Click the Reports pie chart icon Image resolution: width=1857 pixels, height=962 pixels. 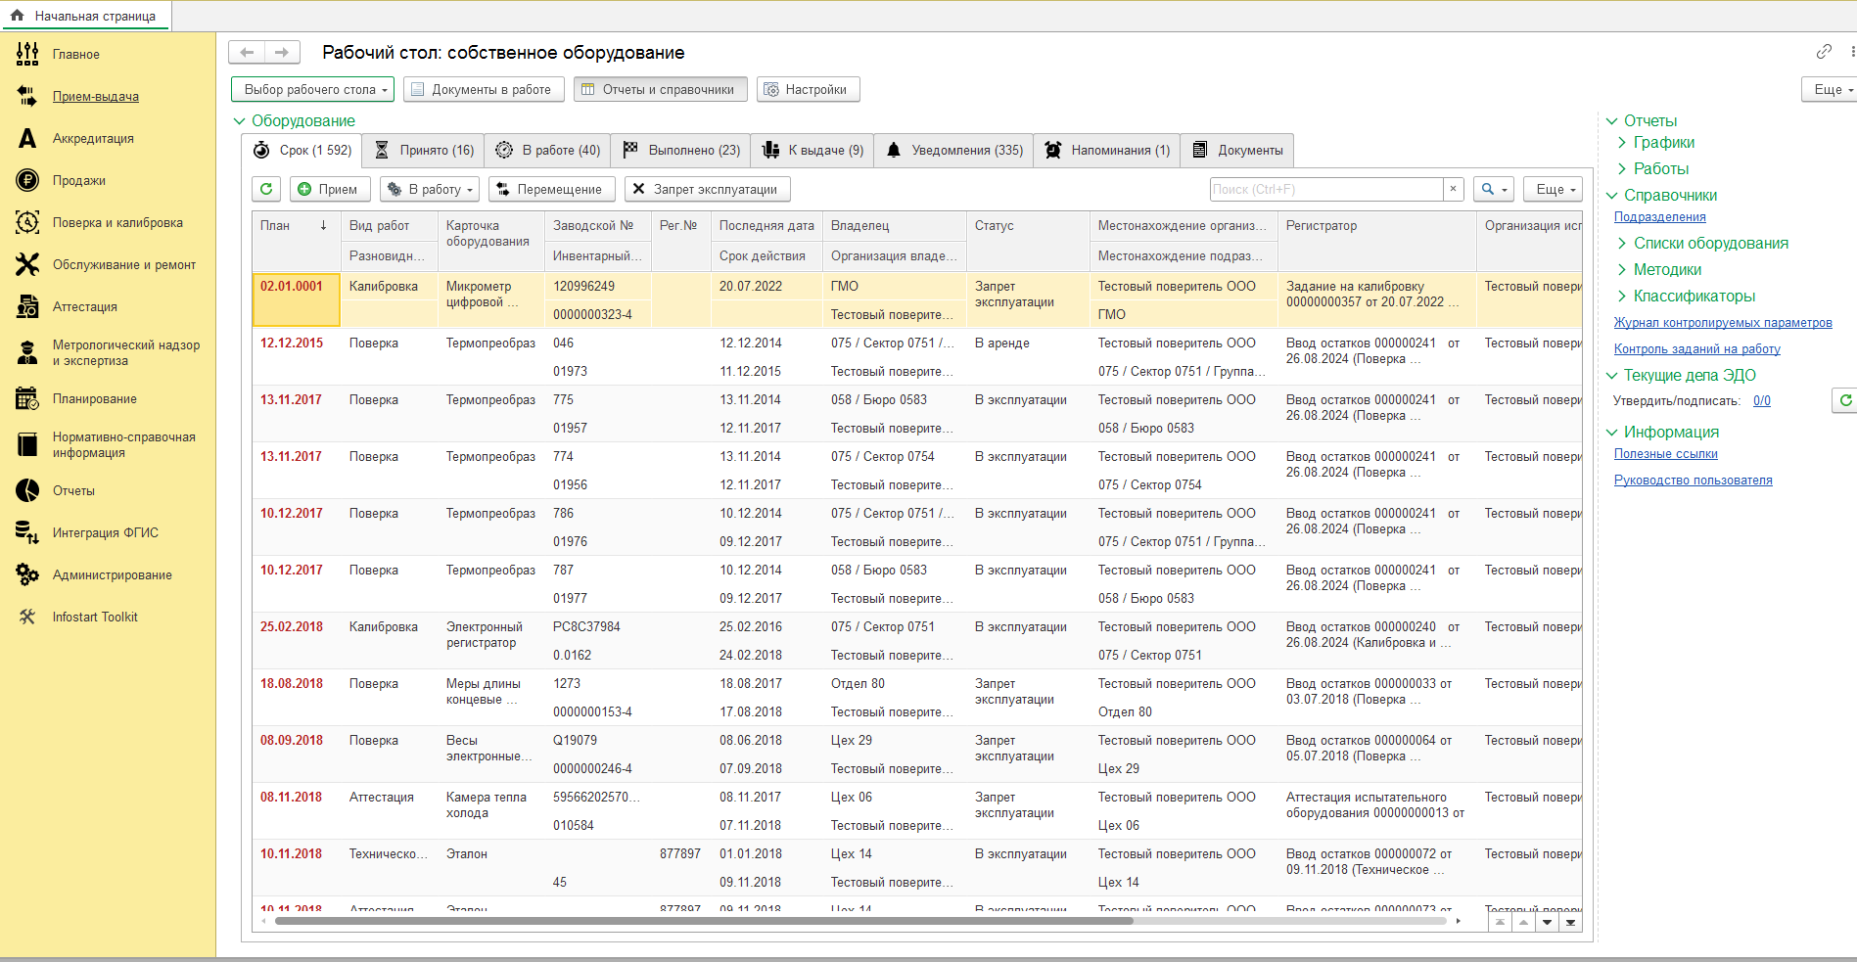coord(27,491)
